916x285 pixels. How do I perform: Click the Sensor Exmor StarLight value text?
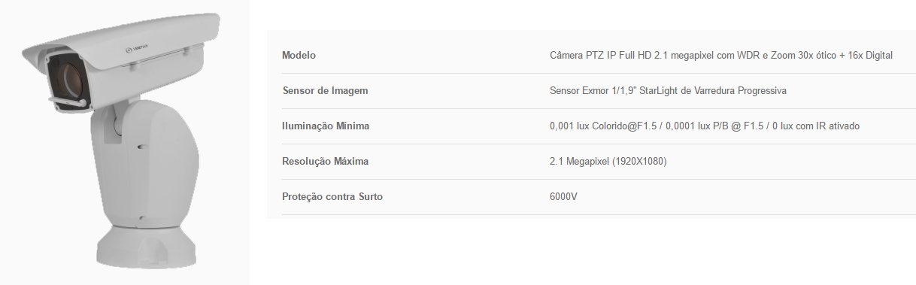[668, 91]
